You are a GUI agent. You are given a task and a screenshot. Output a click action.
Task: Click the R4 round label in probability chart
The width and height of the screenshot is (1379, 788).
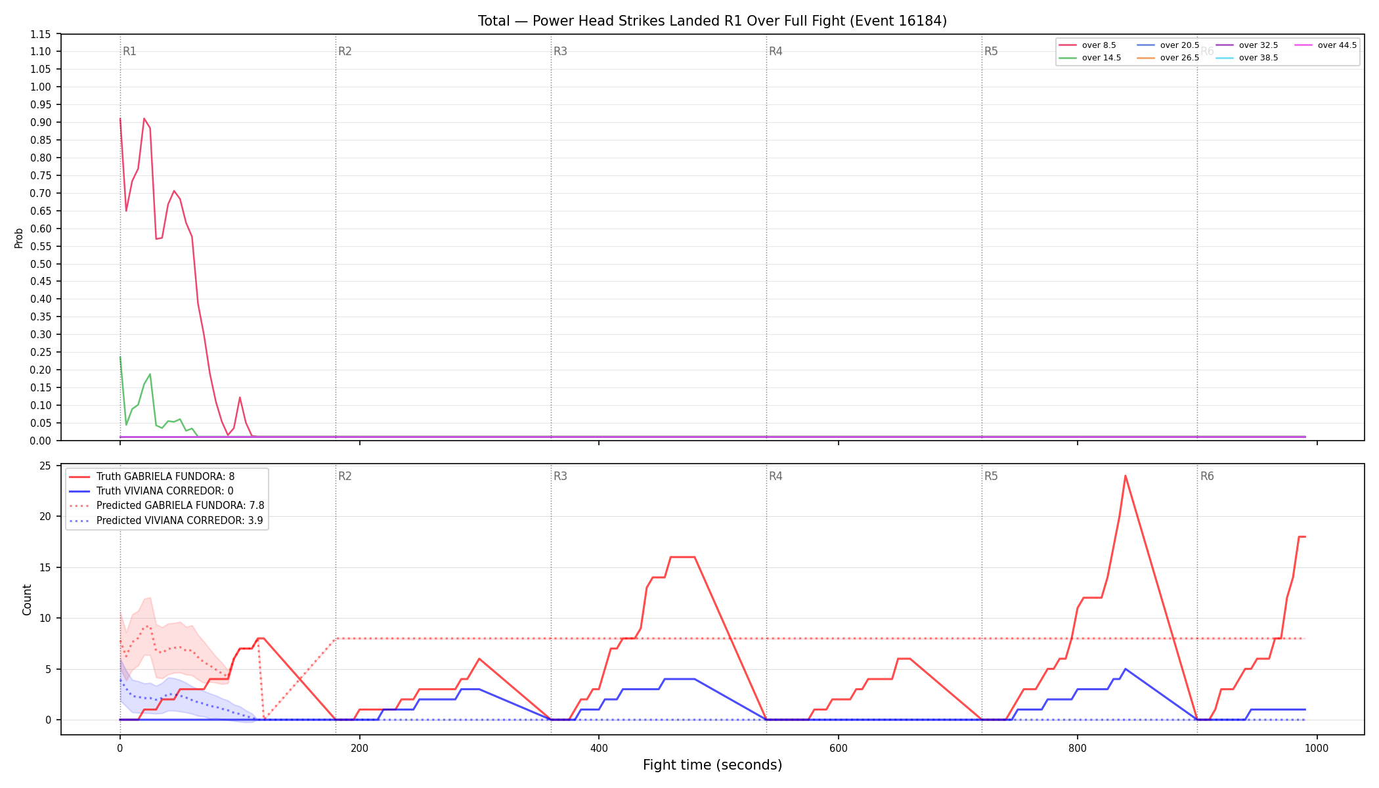pyautogui.click(x=776, y=51)
